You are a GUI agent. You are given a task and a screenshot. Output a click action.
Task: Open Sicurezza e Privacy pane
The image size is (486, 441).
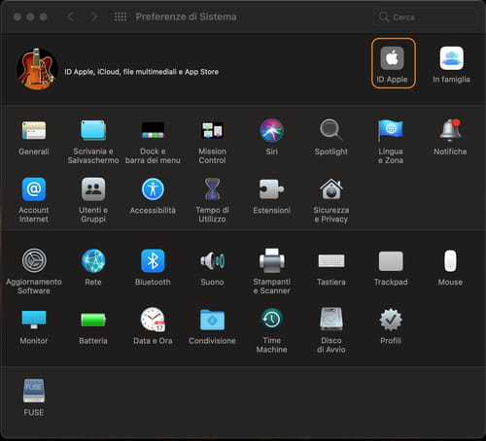331,200
